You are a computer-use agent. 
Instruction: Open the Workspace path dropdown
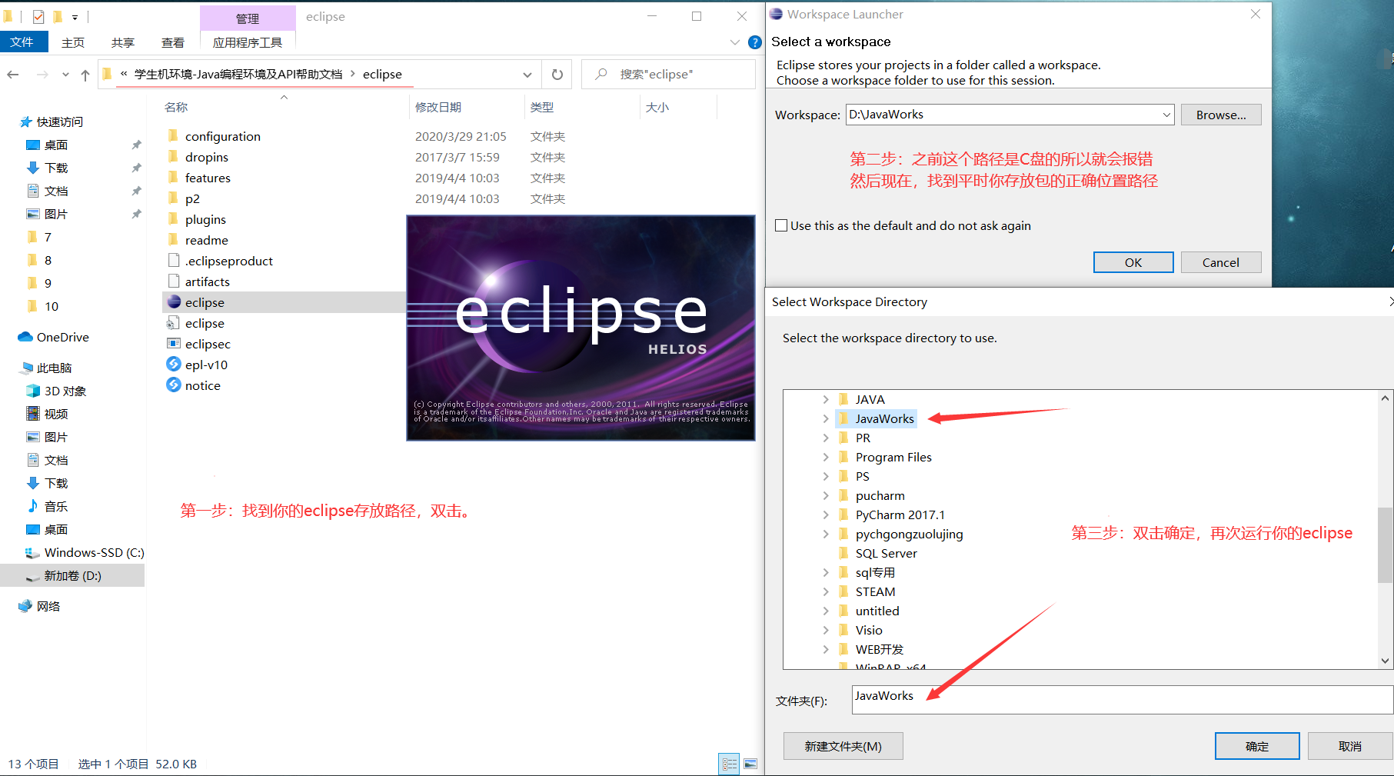(1166, 115)
